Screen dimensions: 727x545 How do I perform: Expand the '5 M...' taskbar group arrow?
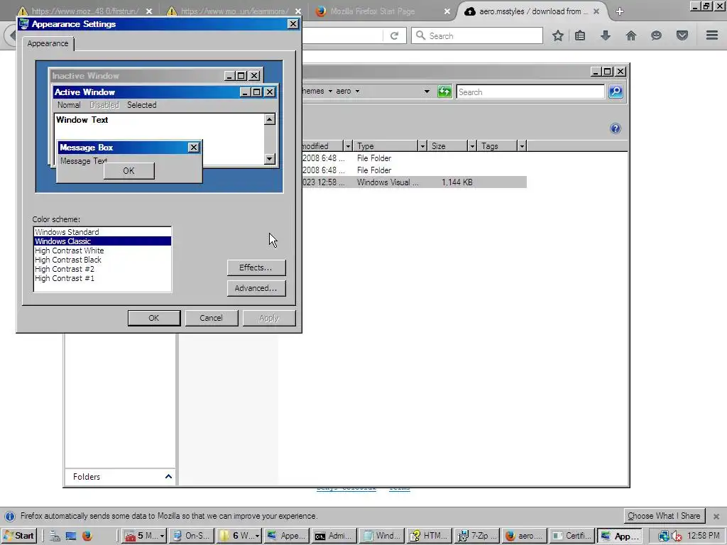pyautogui.click(x=162, y=536)
